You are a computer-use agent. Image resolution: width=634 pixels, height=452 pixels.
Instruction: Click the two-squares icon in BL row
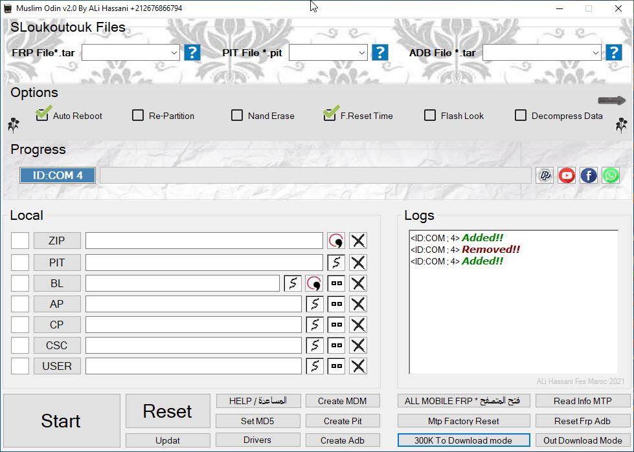pos(336,283)
